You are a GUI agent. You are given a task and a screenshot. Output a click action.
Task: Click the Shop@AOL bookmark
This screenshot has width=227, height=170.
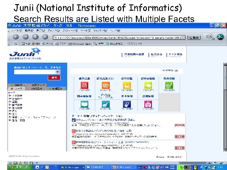114,44
